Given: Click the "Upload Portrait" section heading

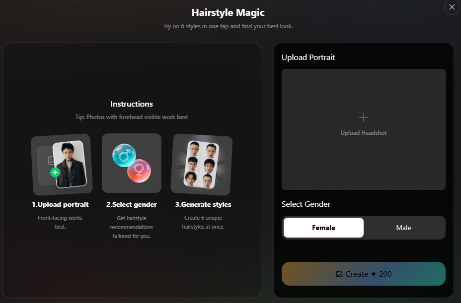Looking at the screenshot, I should [x=308, y=58].
